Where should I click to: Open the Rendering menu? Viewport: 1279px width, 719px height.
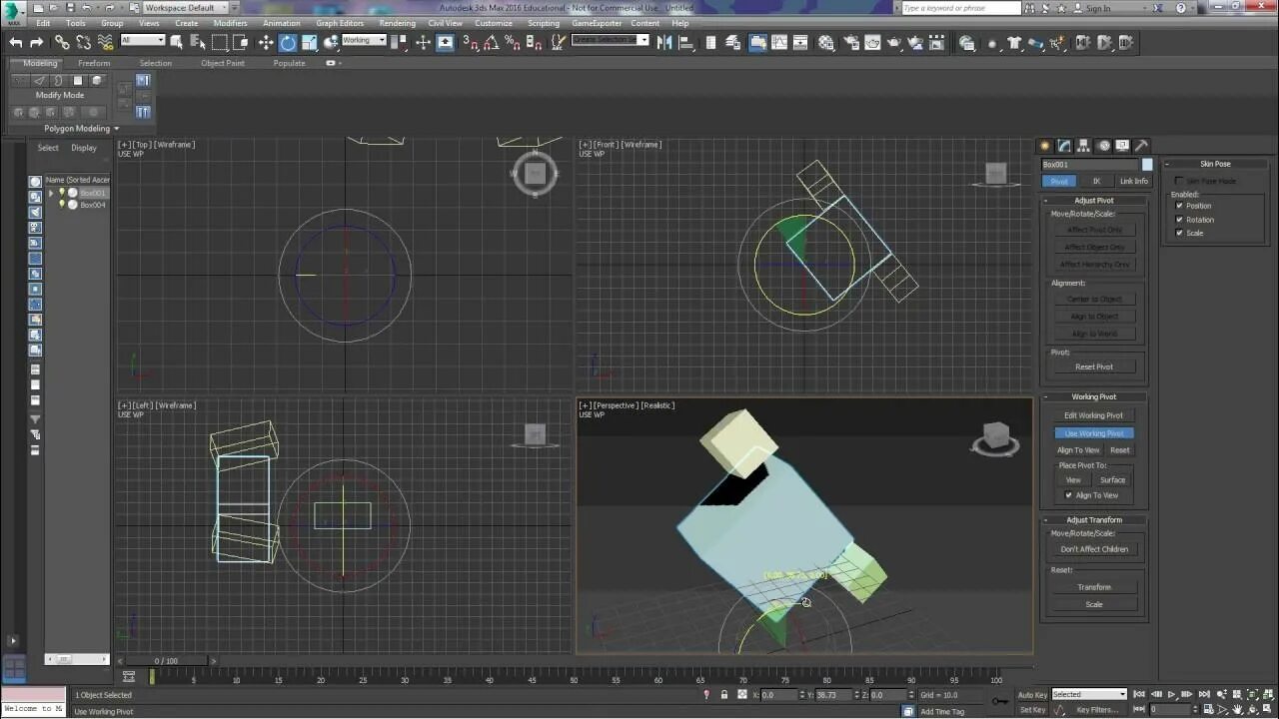(397, 23)
